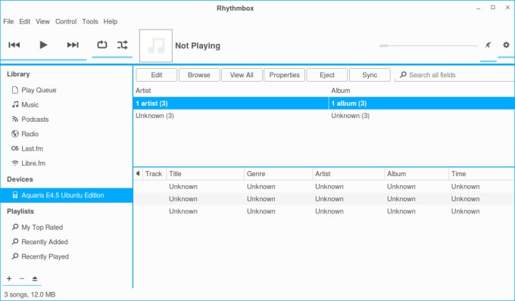Image resolution: width=515 pixels, height=301 pixels.
Task: Select '1 artist (3)' row
Action: (x=230, y=104)
